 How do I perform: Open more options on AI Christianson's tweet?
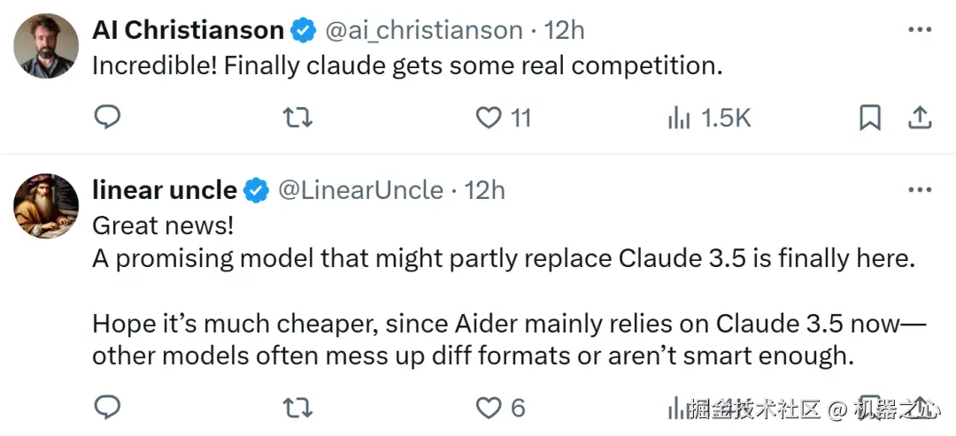920,30
